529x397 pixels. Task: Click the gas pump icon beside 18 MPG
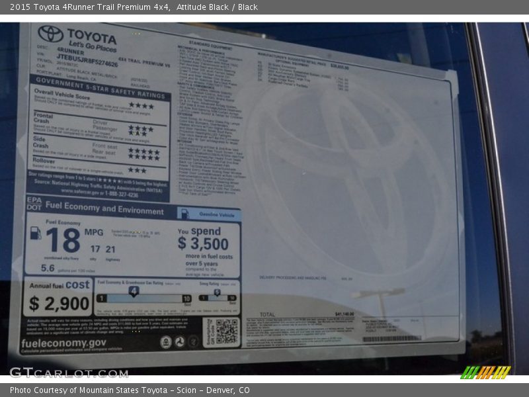36,234
